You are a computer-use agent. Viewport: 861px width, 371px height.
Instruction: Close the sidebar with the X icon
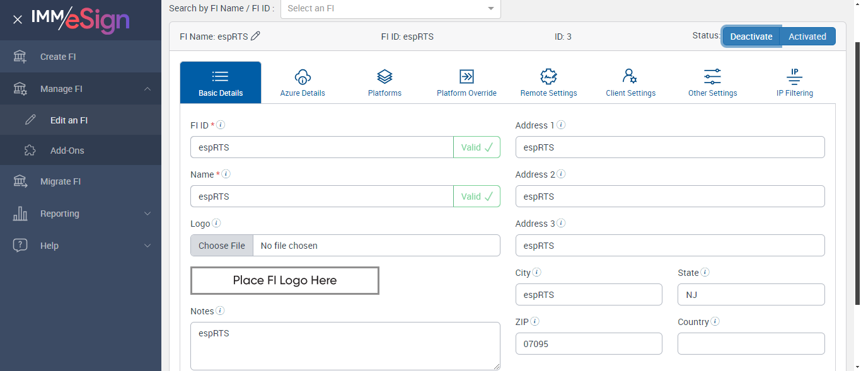[x=18, y=20]
